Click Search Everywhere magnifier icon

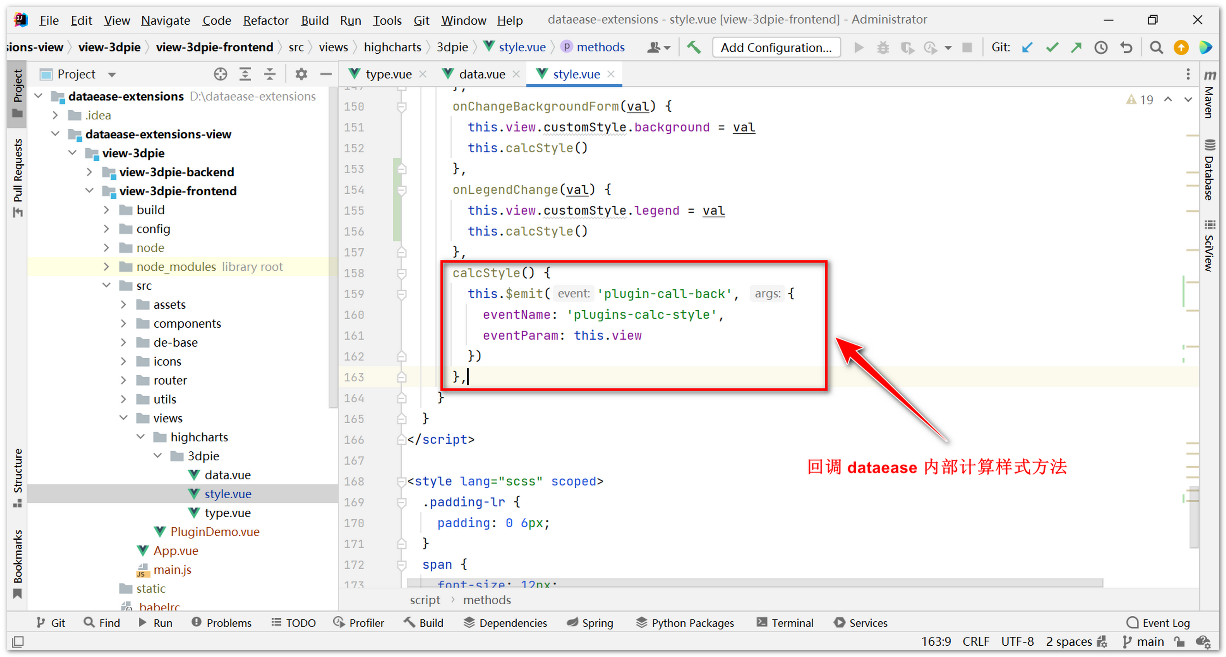tap(1156, 47)
